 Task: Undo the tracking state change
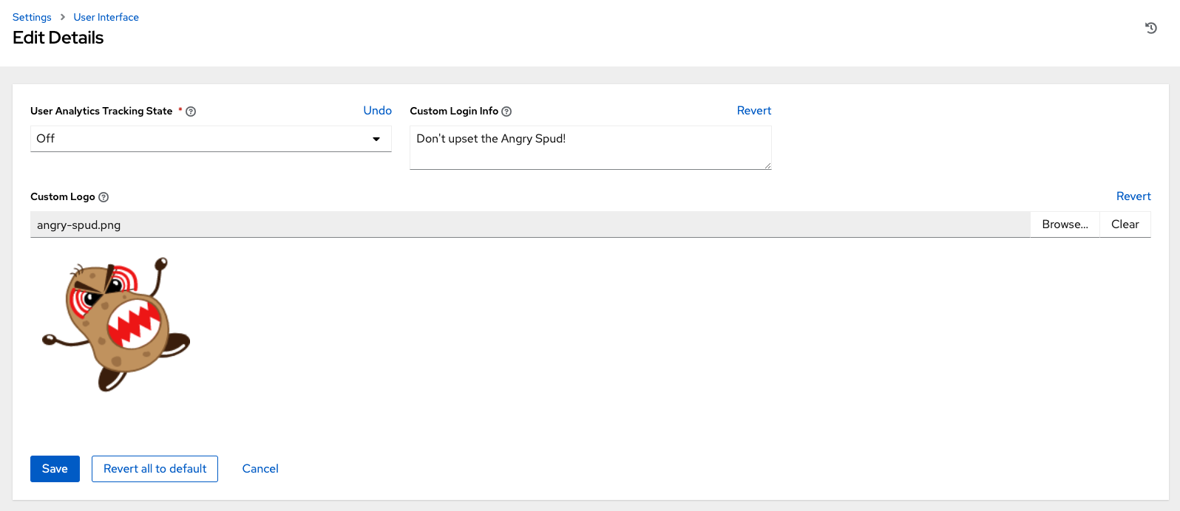(x=377, y=111)
